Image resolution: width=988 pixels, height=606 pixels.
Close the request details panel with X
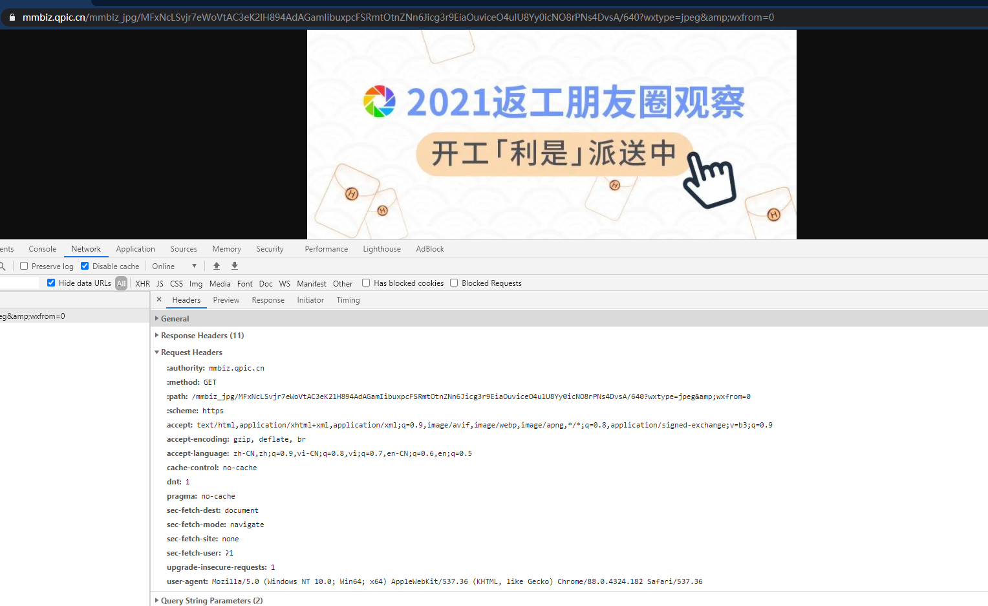[159, 299]
